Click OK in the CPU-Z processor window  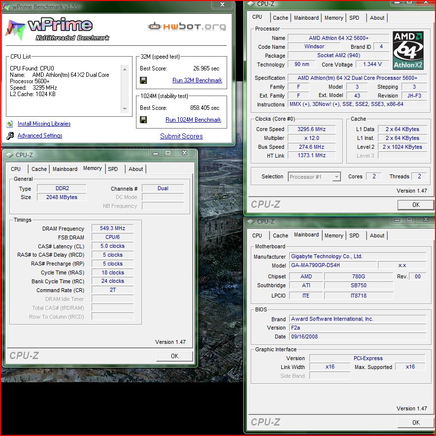point(416,205)
